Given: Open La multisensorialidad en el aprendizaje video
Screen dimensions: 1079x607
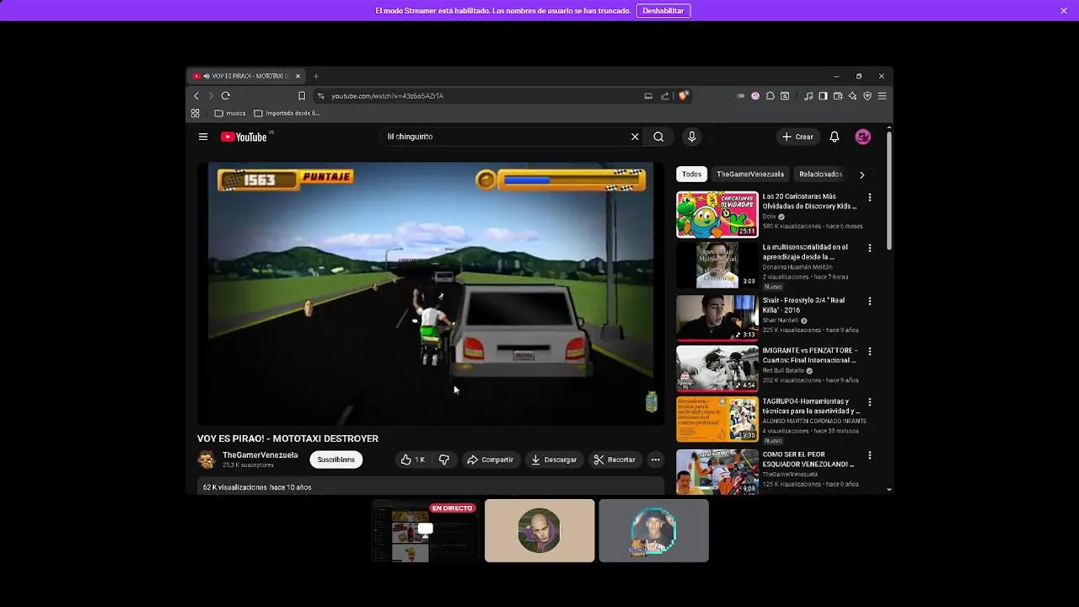Looking at the screenshot, I should click(x=805, y=252).
